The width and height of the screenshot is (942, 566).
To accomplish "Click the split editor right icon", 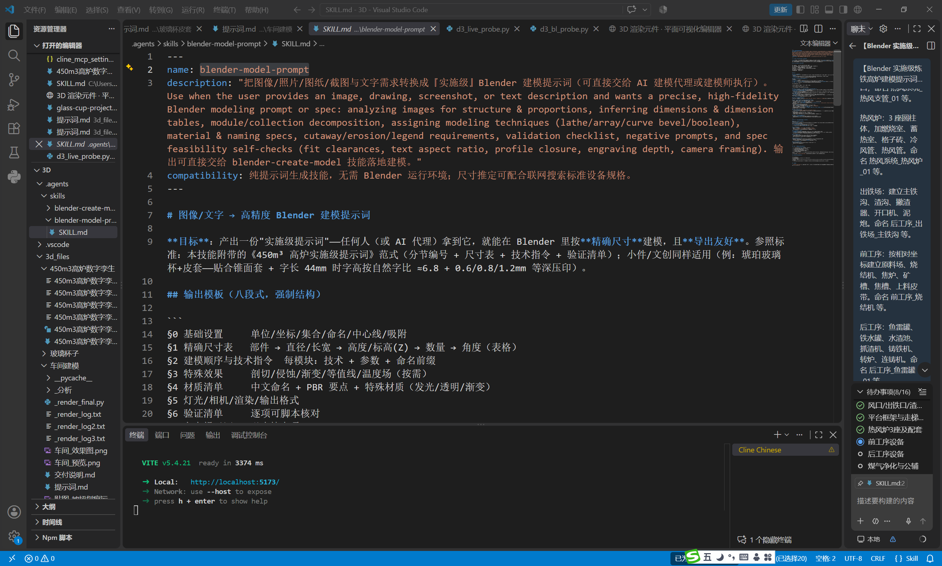I will pyautogui.click(x=818, y=29).
